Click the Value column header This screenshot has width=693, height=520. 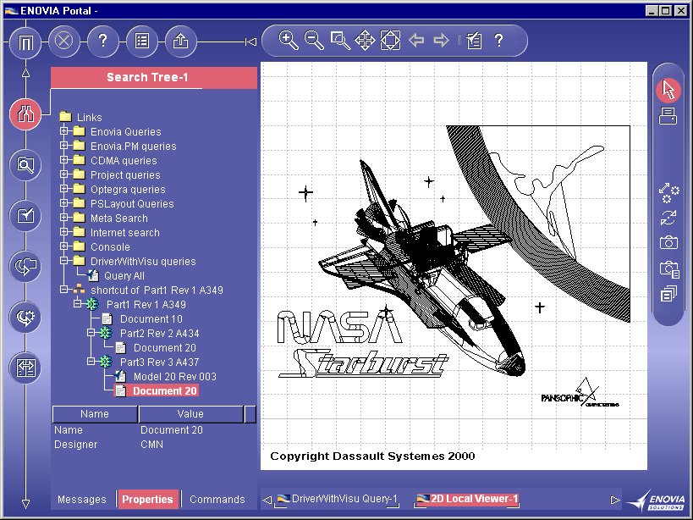[x=190, y=414]
